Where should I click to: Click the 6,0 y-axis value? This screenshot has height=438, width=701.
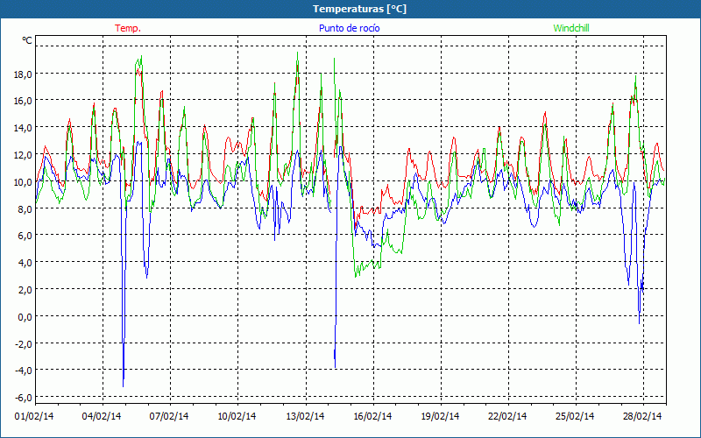point(25,237)
